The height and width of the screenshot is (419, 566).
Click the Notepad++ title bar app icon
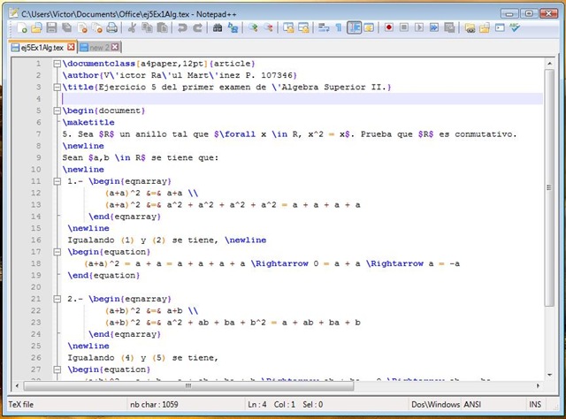[14, 14]
